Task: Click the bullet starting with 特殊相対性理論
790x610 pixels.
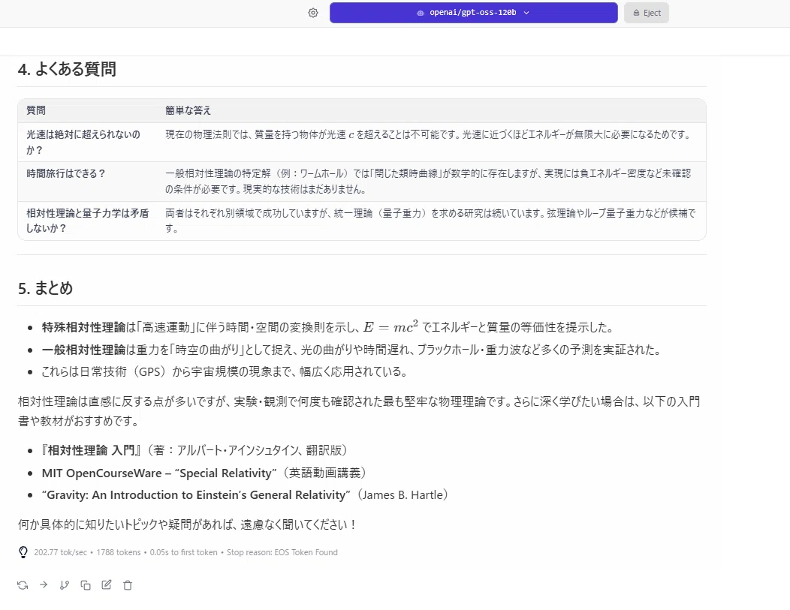Action: click(327, 327)
